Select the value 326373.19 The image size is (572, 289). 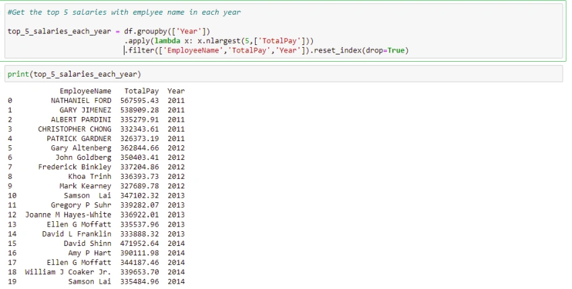[x=140, y=138]
